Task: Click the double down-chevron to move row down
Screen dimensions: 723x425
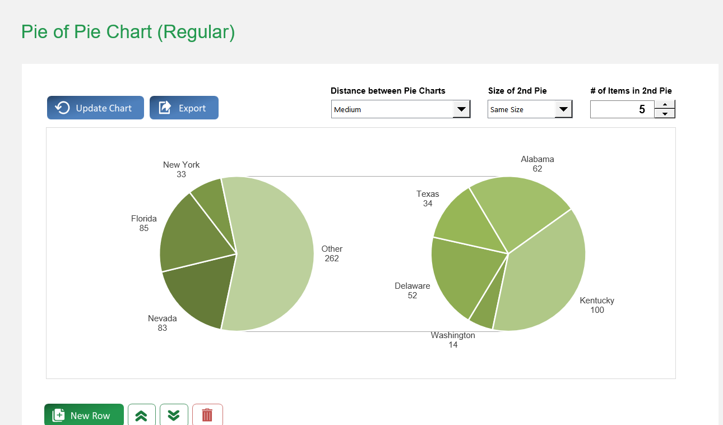Action: [x=174, y=415]
